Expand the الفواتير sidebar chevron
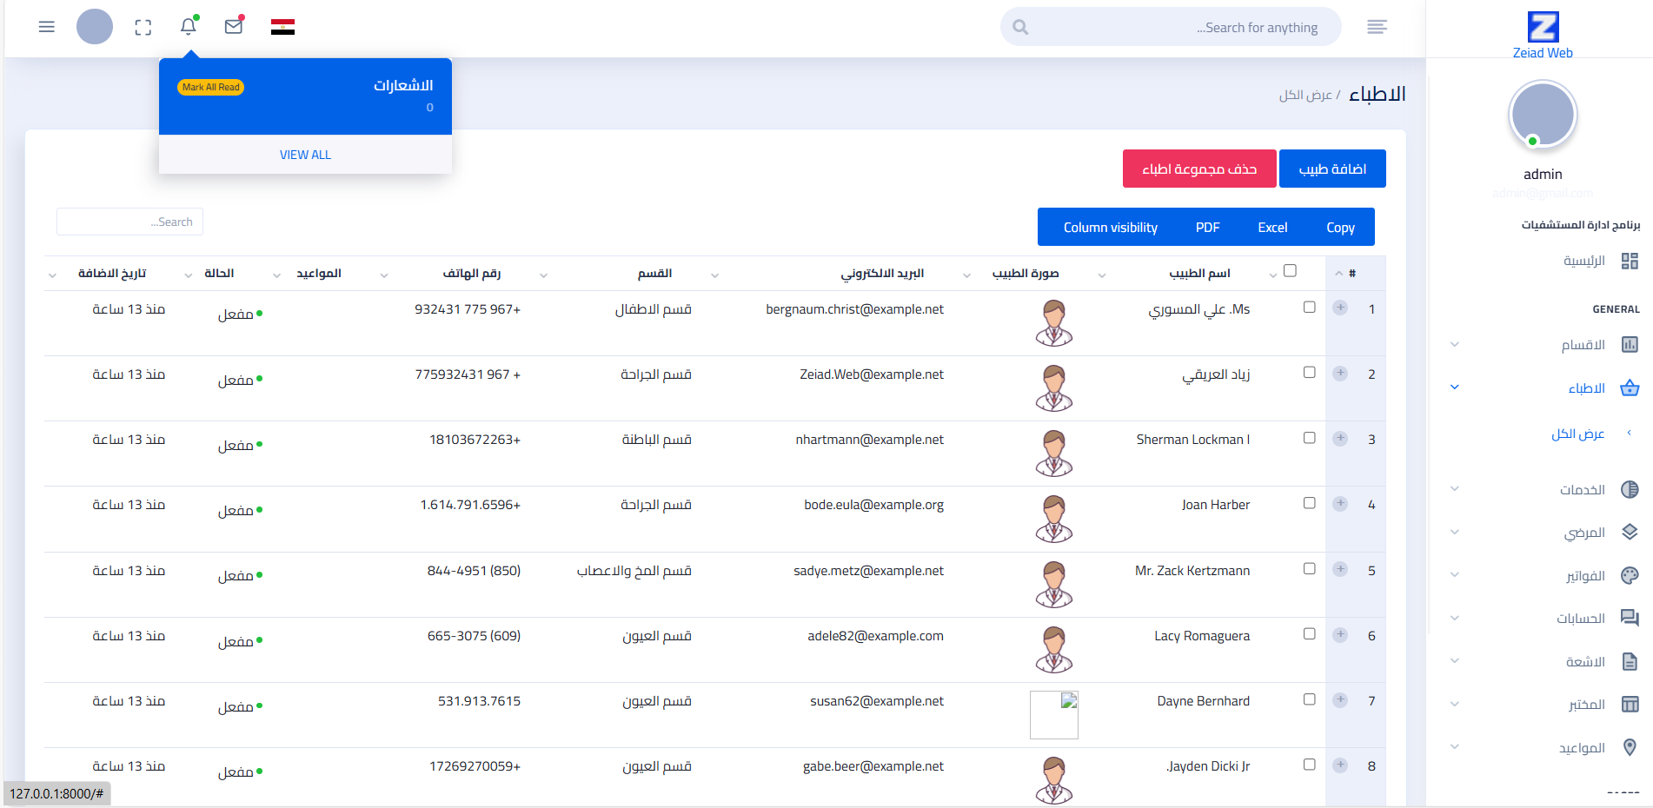 [1454, 574]
